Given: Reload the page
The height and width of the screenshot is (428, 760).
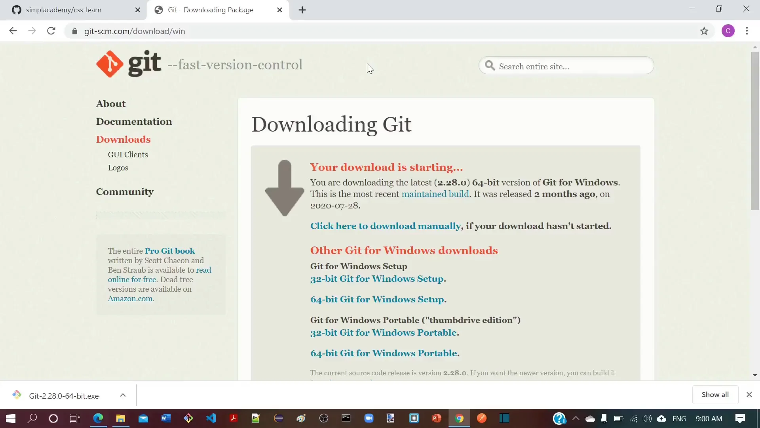Looking at the screenshot, I should coord(51,31).
